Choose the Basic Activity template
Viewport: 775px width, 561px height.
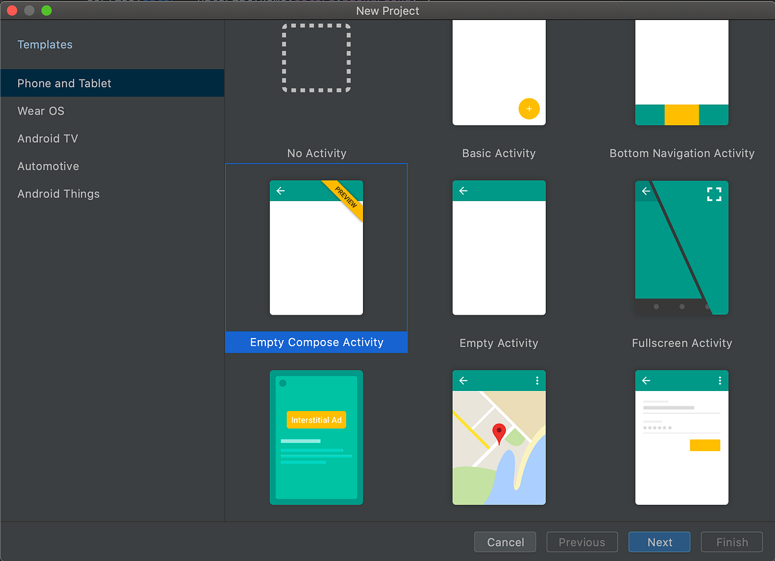pos(499,71)
